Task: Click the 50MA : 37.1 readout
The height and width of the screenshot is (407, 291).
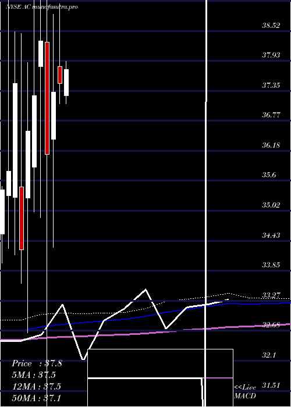Action: pos(36,398)
